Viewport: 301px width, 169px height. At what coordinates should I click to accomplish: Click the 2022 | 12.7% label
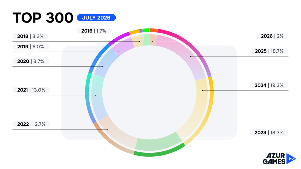[31, 124]
